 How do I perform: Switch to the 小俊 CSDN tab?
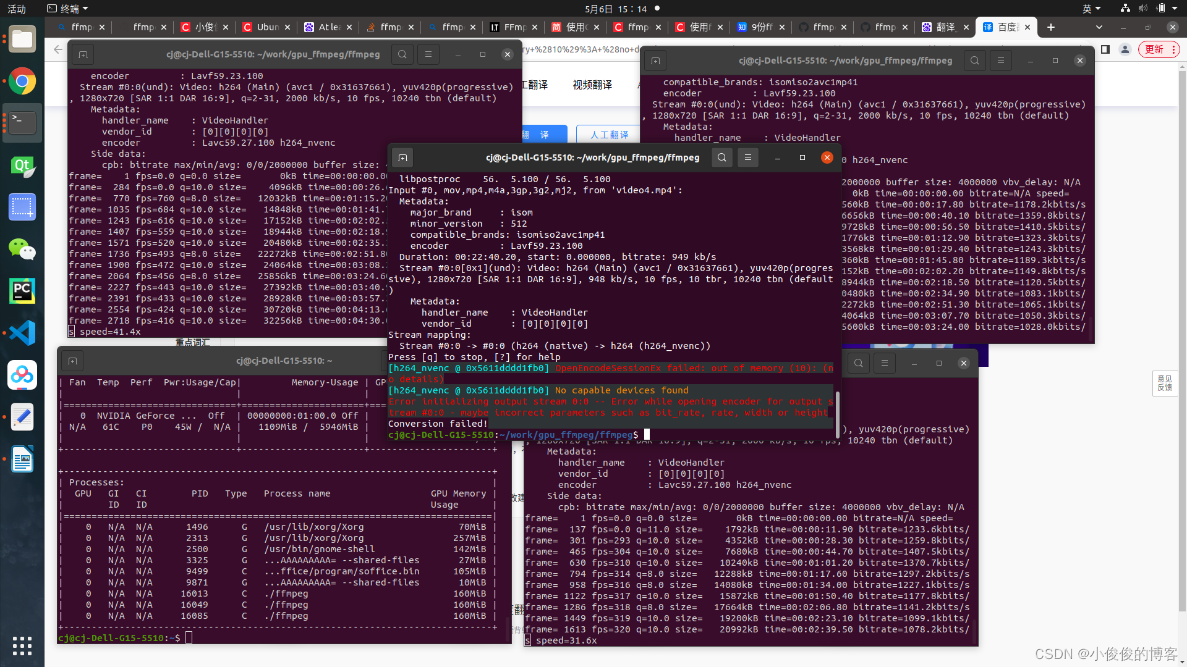(x=204, y=27)
